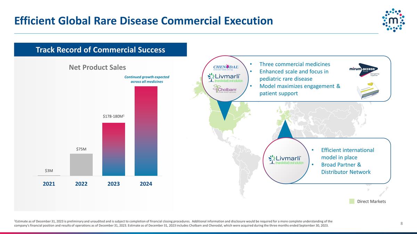Viewport: 417px width, 234px height.
Task: Click the 'Three commercial medicines' bullet
Action: click(295, 64)
